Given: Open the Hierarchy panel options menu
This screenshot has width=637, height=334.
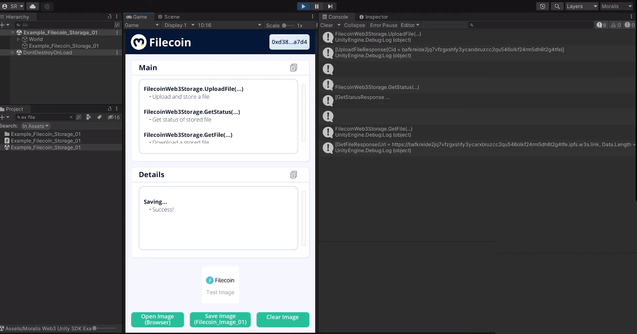Looking at the screenshot, I should click(x=117, y=17).
